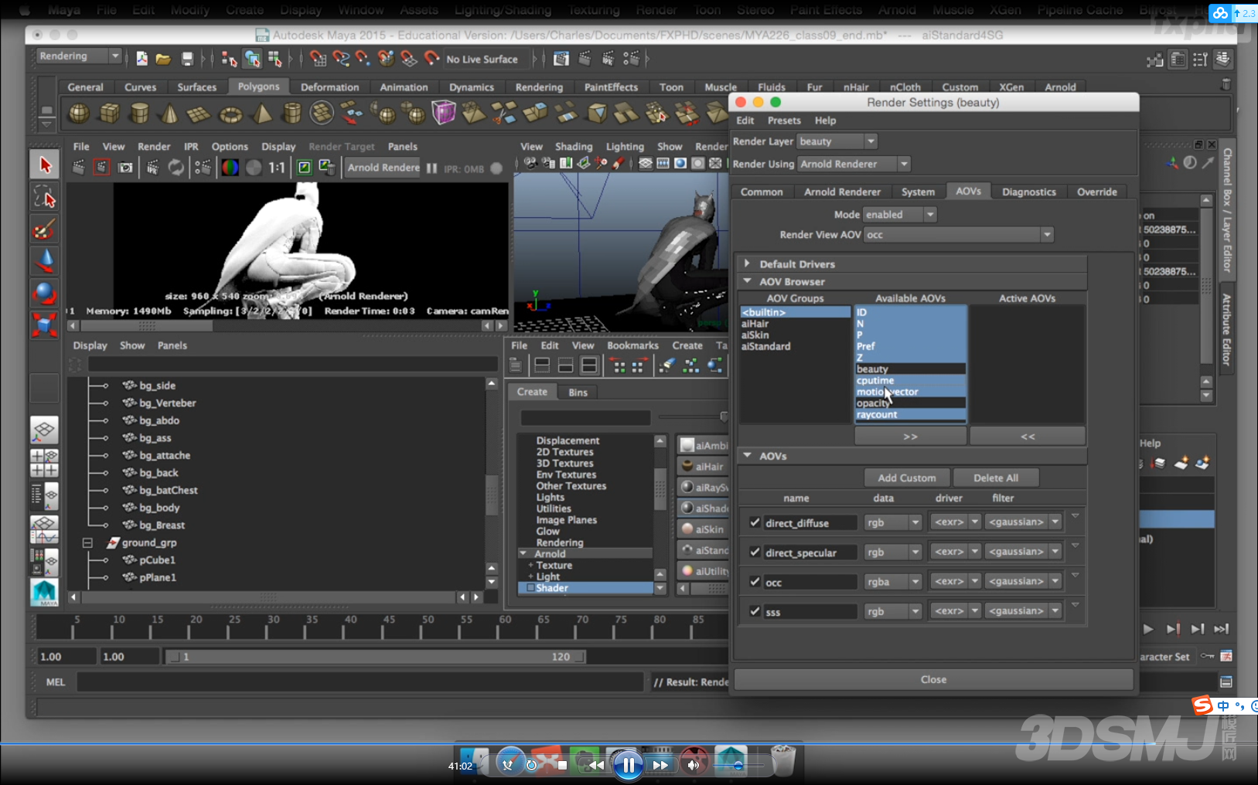1258x785 pixels.
Task: Switch to the Diagnostics tab
Action: (x=1028, y=192)
